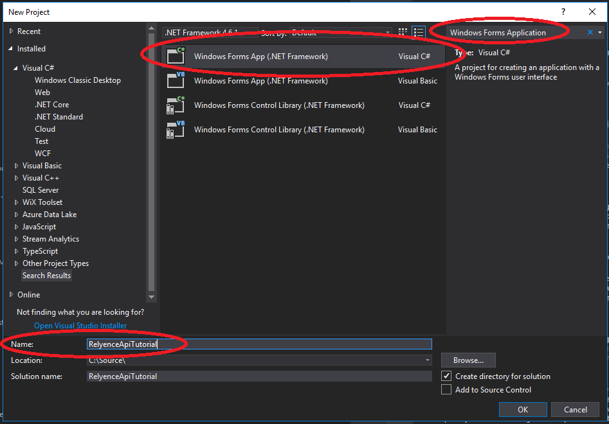Click the Browse... button

point(468,360)
